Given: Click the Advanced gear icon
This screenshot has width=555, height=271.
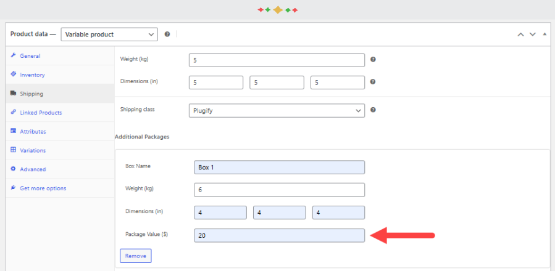Looking at the screenshot, I should 14,169.
